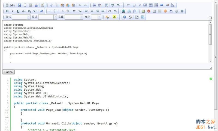Image resolution: width=218 pixels, height=131 pixels.
Task: Click the Button below the editor
Action: click(x=8, y=72)
